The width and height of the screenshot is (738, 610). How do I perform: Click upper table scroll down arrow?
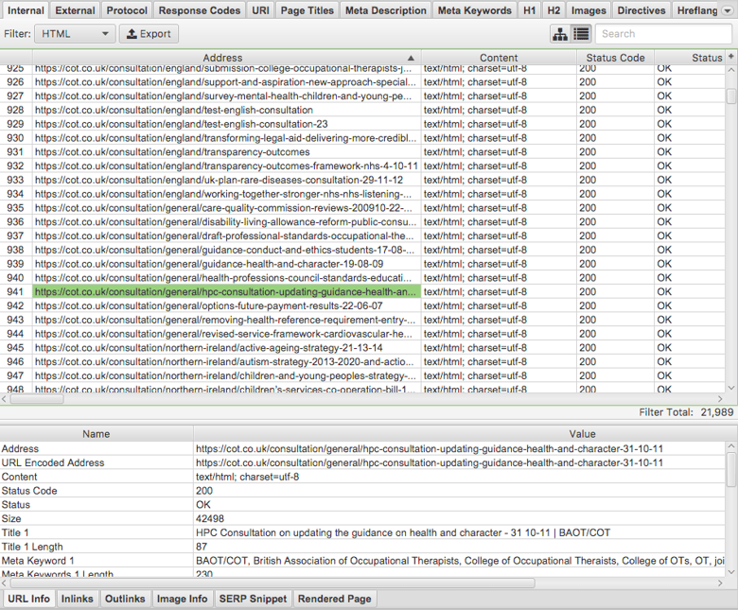[731, 388]
